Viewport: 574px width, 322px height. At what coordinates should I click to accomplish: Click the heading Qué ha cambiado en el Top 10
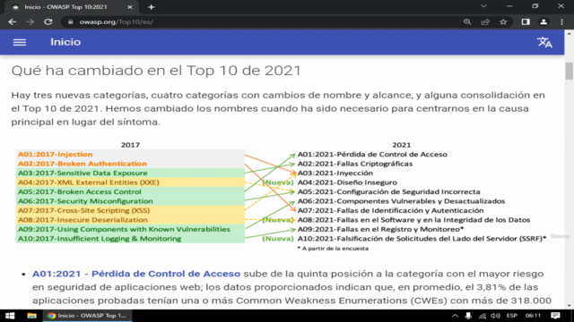click(x=156, y=71)
